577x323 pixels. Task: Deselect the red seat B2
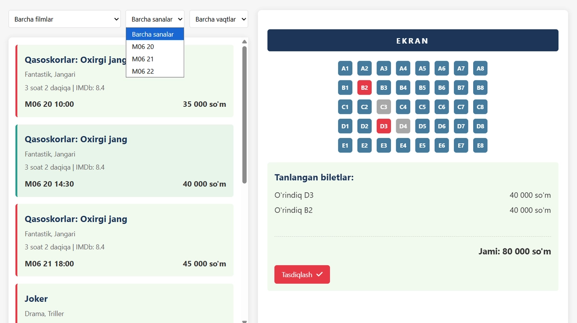pyautogui.click(x=364, y=87)
